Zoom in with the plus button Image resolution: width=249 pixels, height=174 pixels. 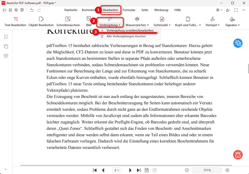click(227, 170)
